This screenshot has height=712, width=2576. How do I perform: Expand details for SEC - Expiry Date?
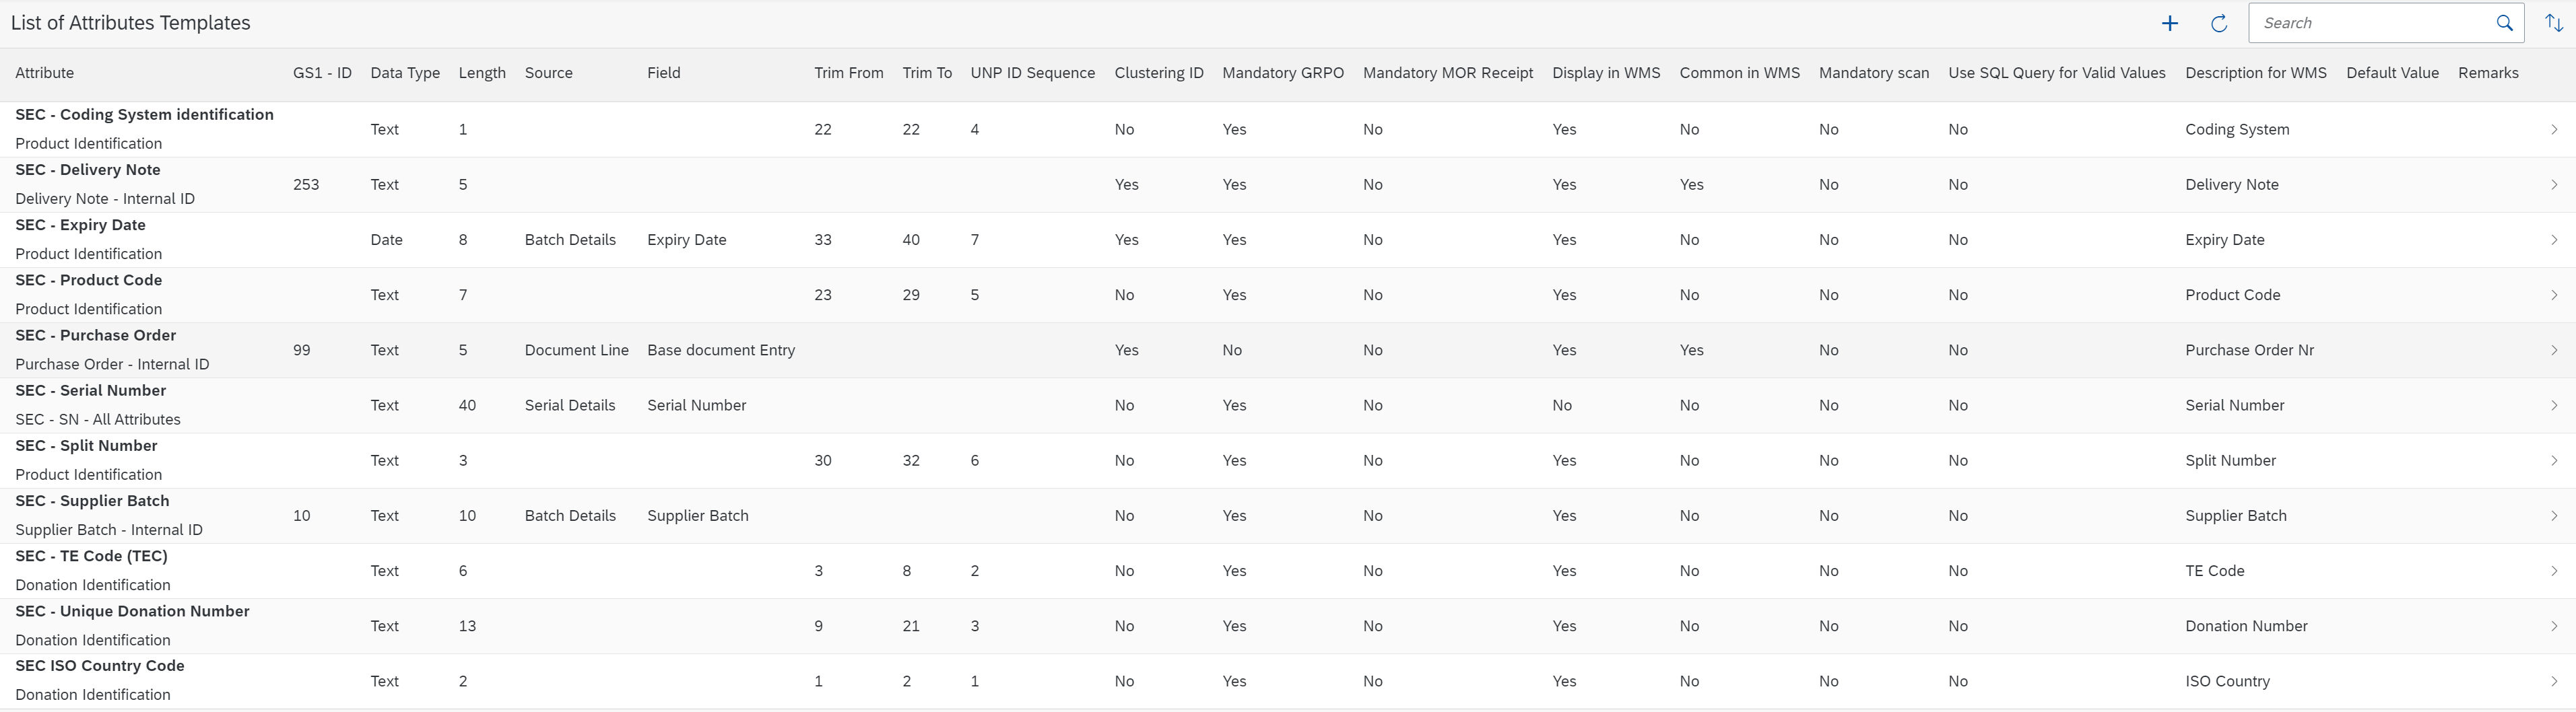(2557, 240)
